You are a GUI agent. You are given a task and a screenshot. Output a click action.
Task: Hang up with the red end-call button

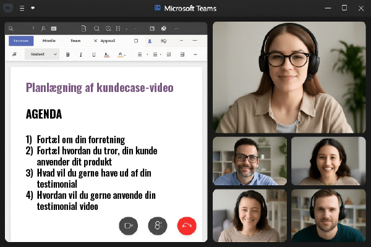(x=187, y=226)
